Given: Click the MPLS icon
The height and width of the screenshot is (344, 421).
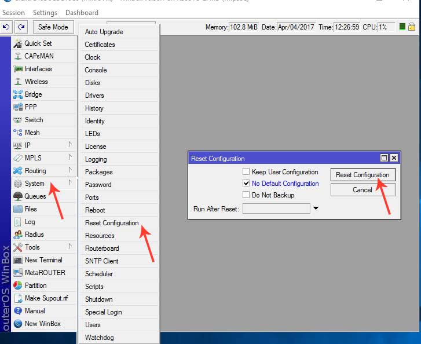Looking at the screenshot, I should click(x=18, y=158).
